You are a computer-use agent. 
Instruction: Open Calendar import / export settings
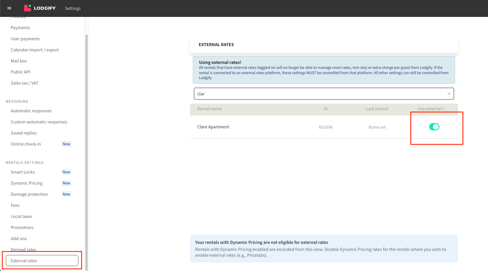(x=35, y=50)
